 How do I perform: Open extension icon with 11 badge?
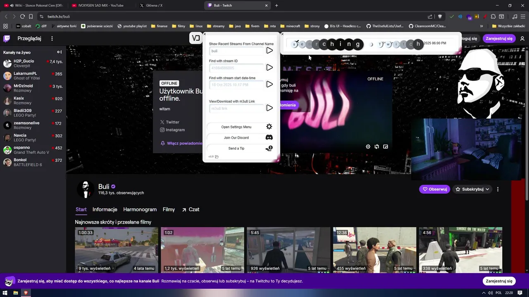469,17
